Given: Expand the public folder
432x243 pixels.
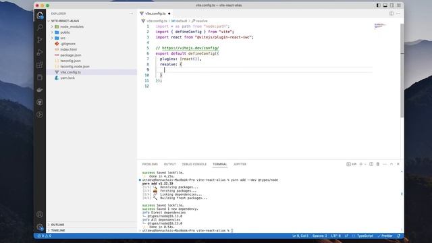Looking at the screenshot, I should pyautogui.click(x=65, y=32).
